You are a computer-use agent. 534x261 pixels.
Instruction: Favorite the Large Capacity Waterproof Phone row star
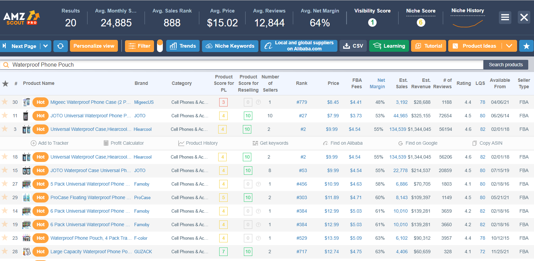5,251
